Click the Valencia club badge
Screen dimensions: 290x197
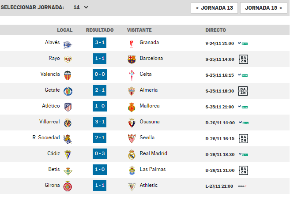pos(68,75)
